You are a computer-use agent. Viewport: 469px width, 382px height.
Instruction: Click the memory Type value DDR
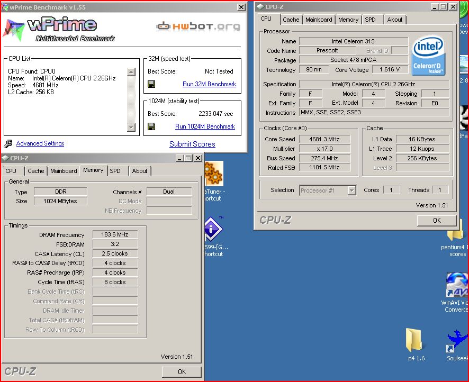click(61, 192)
